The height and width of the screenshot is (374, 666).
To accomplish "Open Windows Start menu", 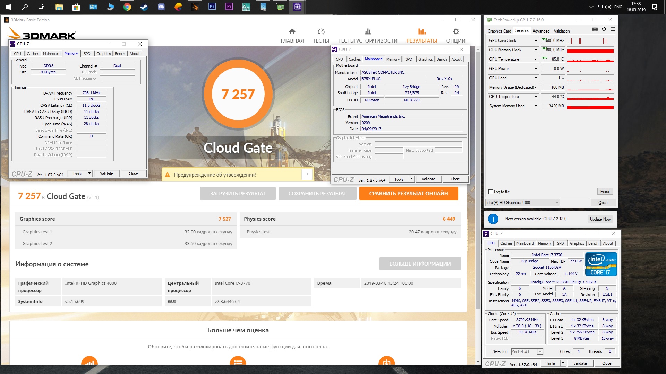I will (8, 7).
